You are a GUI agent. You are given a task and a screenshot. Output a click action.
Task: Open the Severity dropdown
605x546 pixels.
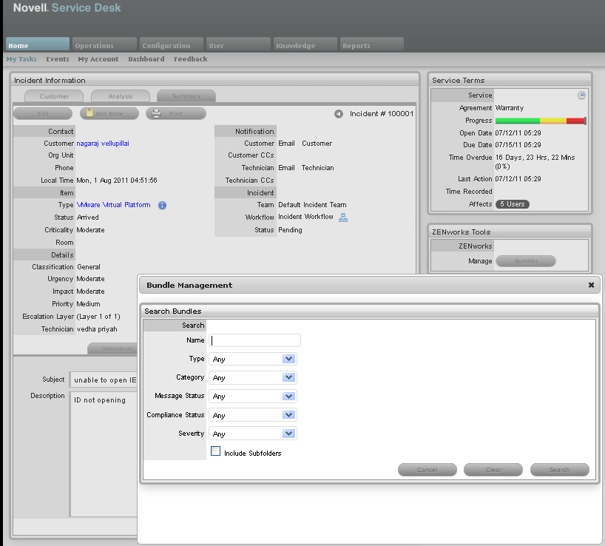click(288, 434)
